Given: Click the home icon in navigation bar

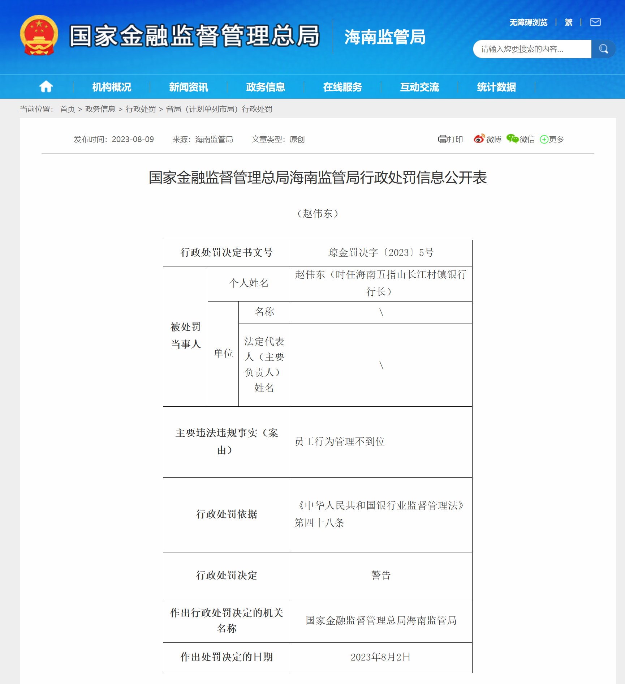Looking at the screenshot, I should click(46, 87).
